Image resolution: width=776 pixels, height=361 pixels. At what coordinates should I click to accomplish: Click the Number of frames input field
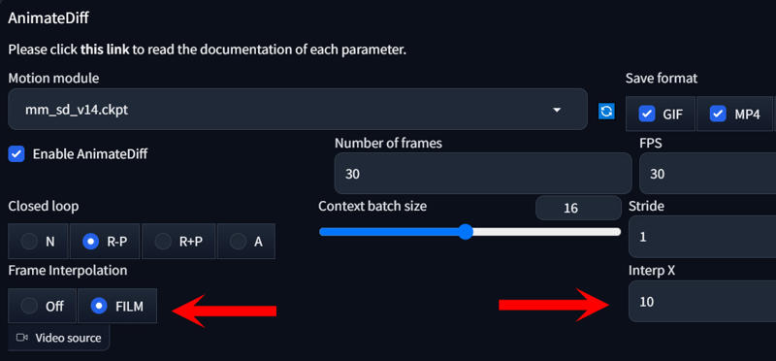tap(483, 174)
